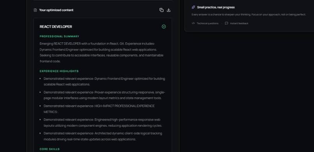
Task: Click bullet about Architected dynamic client-side tracking
Action: 103,136
